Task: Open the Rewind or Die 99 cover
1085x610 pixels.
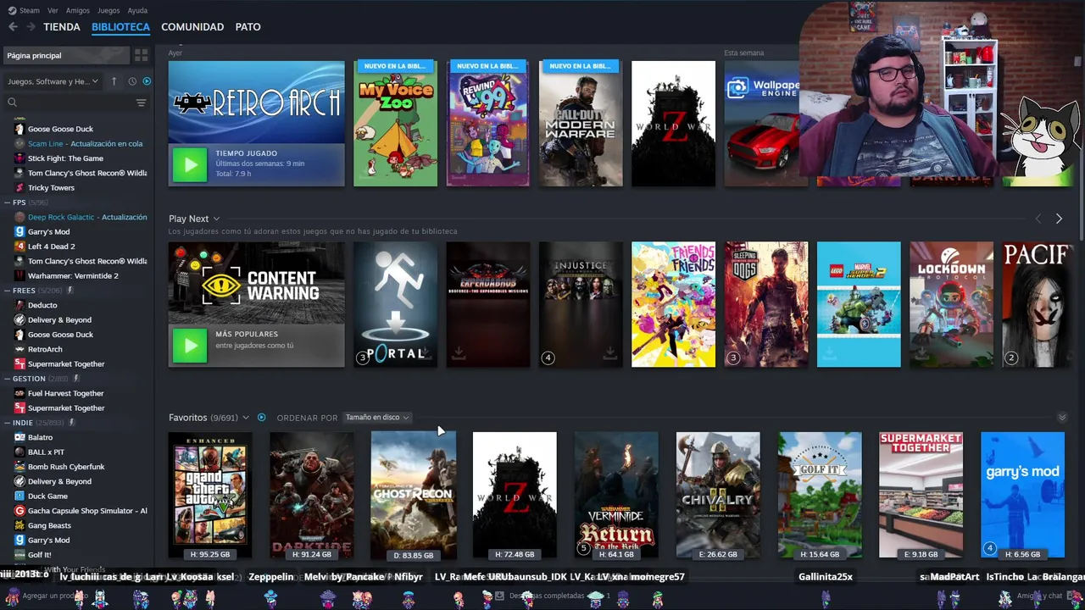Action: click(487, 124)
